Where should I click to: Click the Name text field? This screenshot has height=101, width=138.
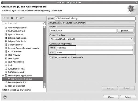95,18
